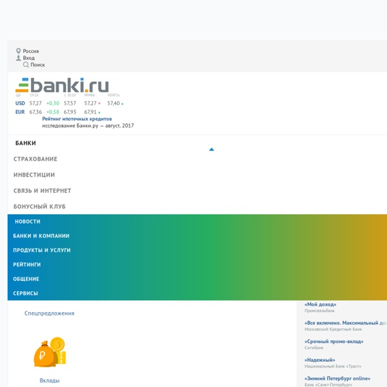This screenshot has height=387, width=387.
Task: Click the 67,93 EUR rate value
Action: 70,112
